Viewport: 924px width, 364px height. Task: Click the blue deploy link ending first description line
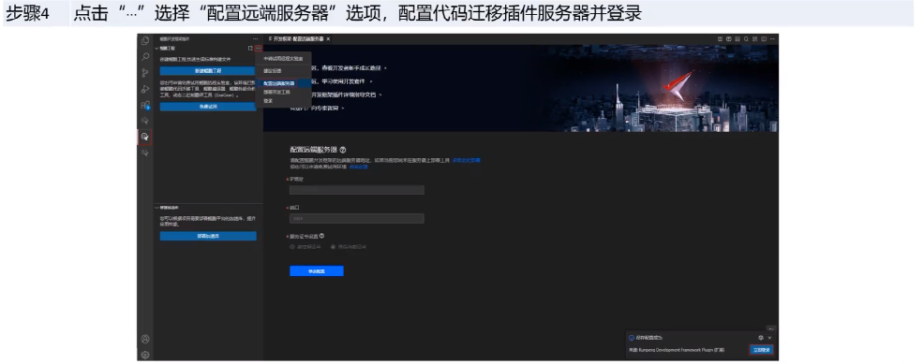tap(466, 160)
